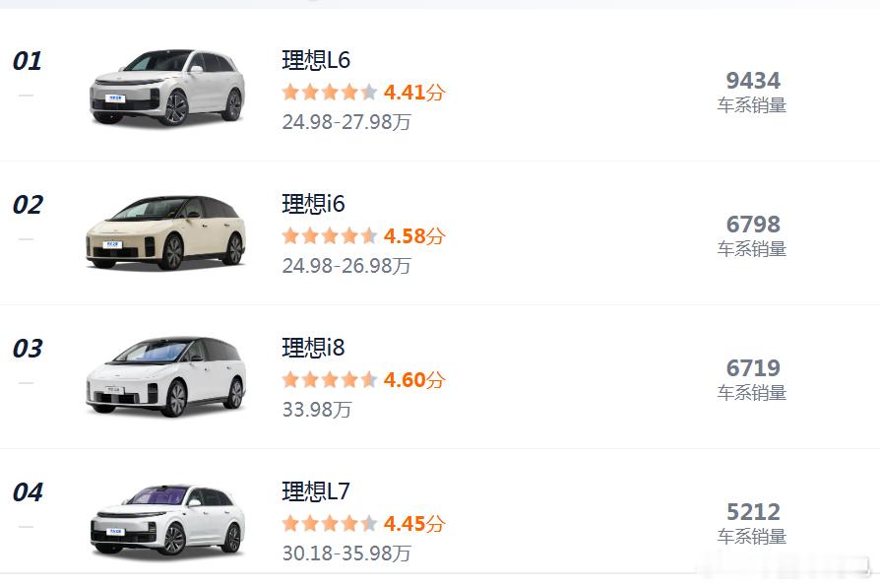Select the 4.58分 star rating
880x586 pixels.
point(363,235)
